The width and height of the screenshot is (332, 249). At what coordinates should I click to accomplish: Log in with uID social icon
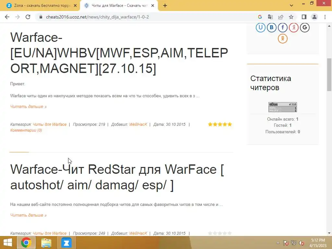(260, 27)
